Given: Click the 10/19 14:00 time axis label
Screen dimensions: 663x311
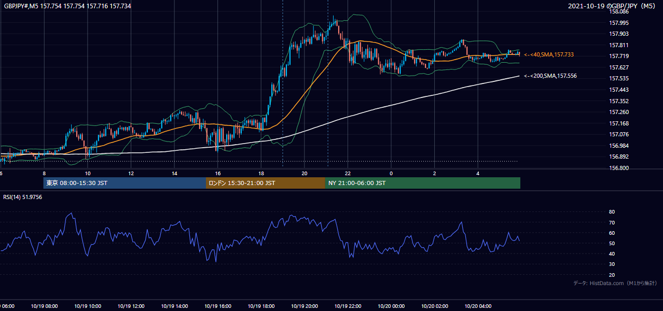Looking at the screenshot, I should pos(174,306).
